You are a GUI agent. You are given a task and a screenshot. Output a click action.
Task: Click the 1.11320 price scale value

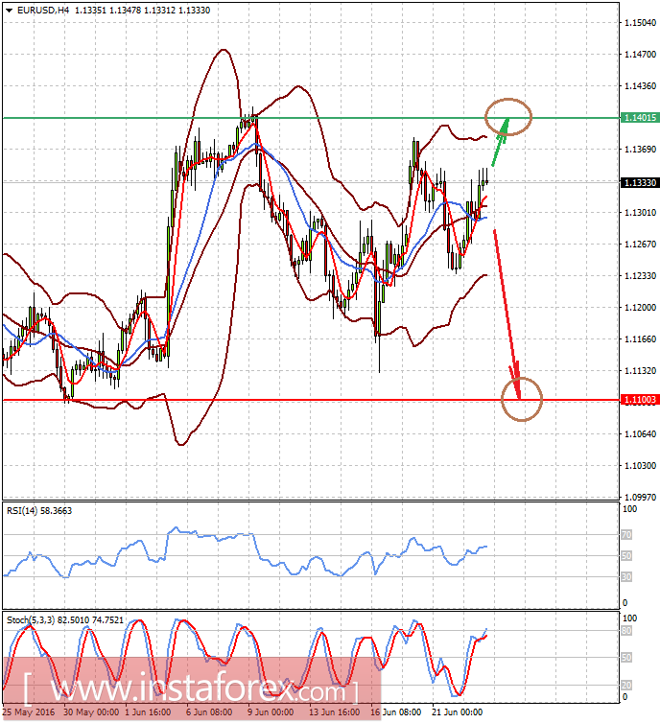(640, 371)
